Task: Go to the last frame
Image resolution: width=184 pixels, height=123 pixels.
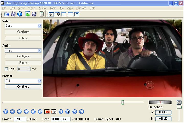Action: [x=82, y=112]
